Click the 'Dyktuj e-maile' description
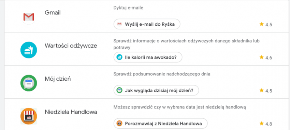 [128, 8]
